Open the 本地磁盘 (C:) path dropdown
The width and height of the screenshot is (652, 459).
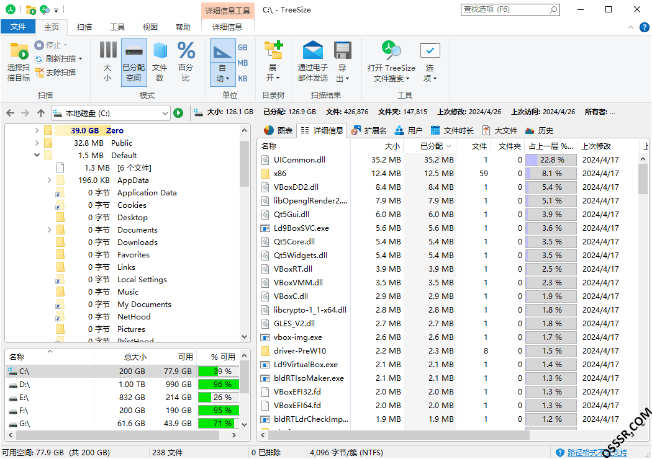click(x=165, y=113)
